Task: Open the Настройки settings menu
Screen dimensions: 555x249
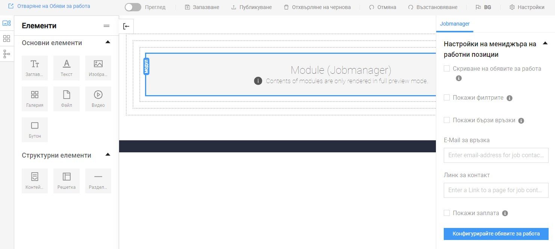Action: tap(527, 7)
